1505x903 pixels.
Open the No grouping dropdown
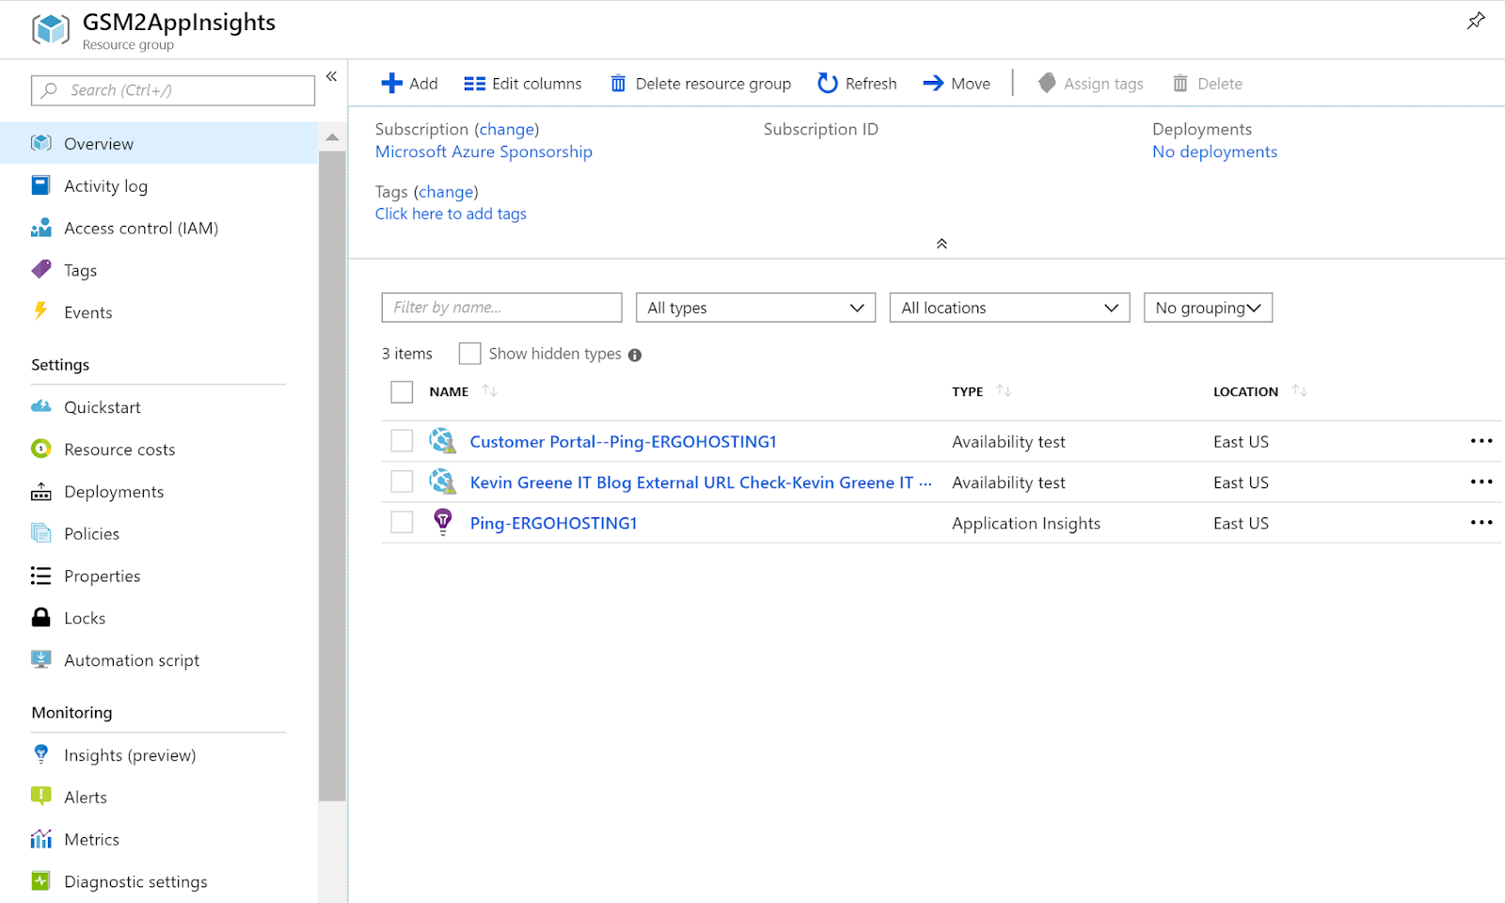click(1207, 307)
